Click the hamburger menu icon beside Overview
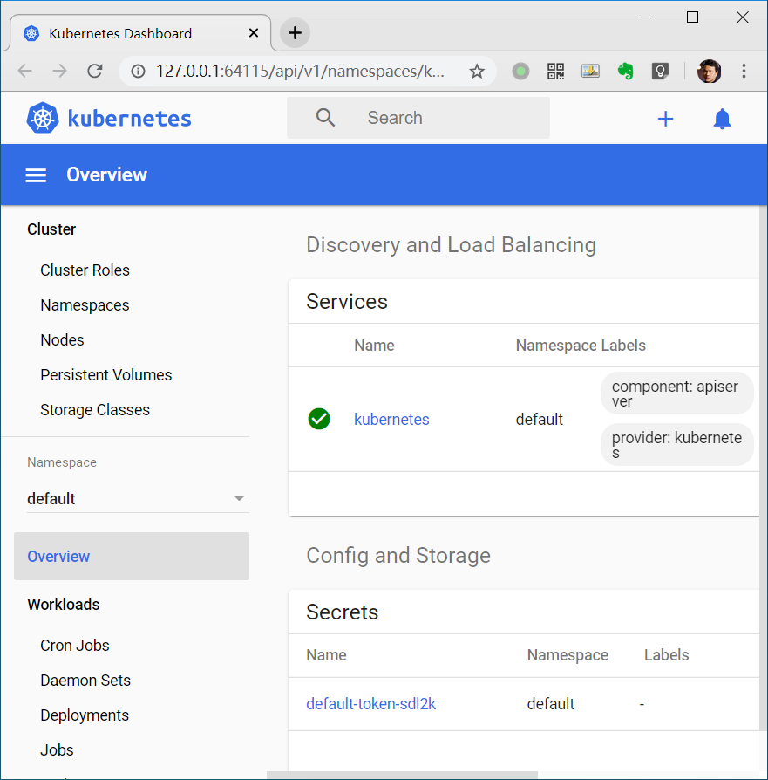 [x=36, y=175]
